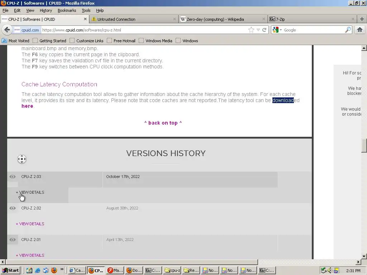Open the View menu

click(30, 10)
